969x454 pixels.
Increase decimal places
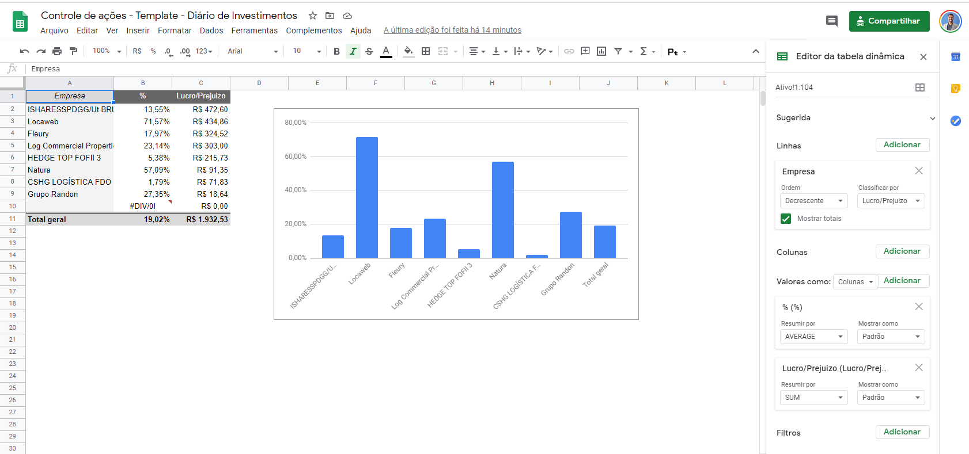[185, 51]
